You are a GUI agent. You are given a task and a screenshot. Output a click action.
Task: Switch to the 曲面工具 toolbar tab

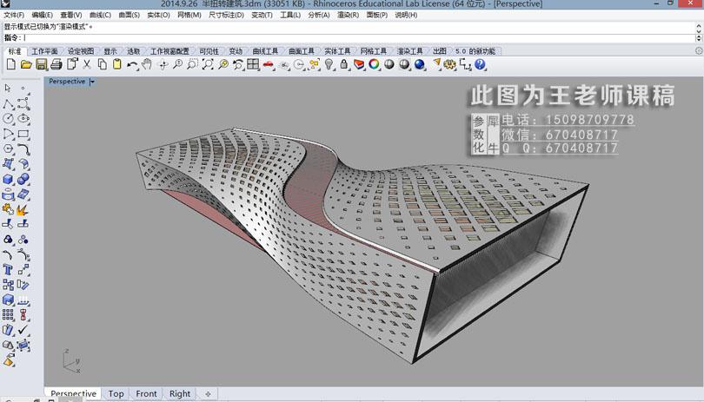click(302, 51)
